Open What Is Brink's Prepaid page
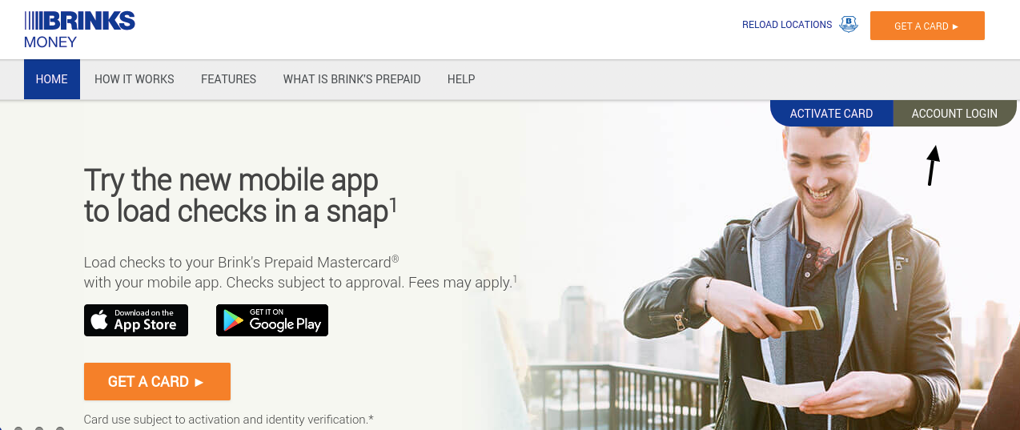The image size is (1020, 430). point(351,79)
